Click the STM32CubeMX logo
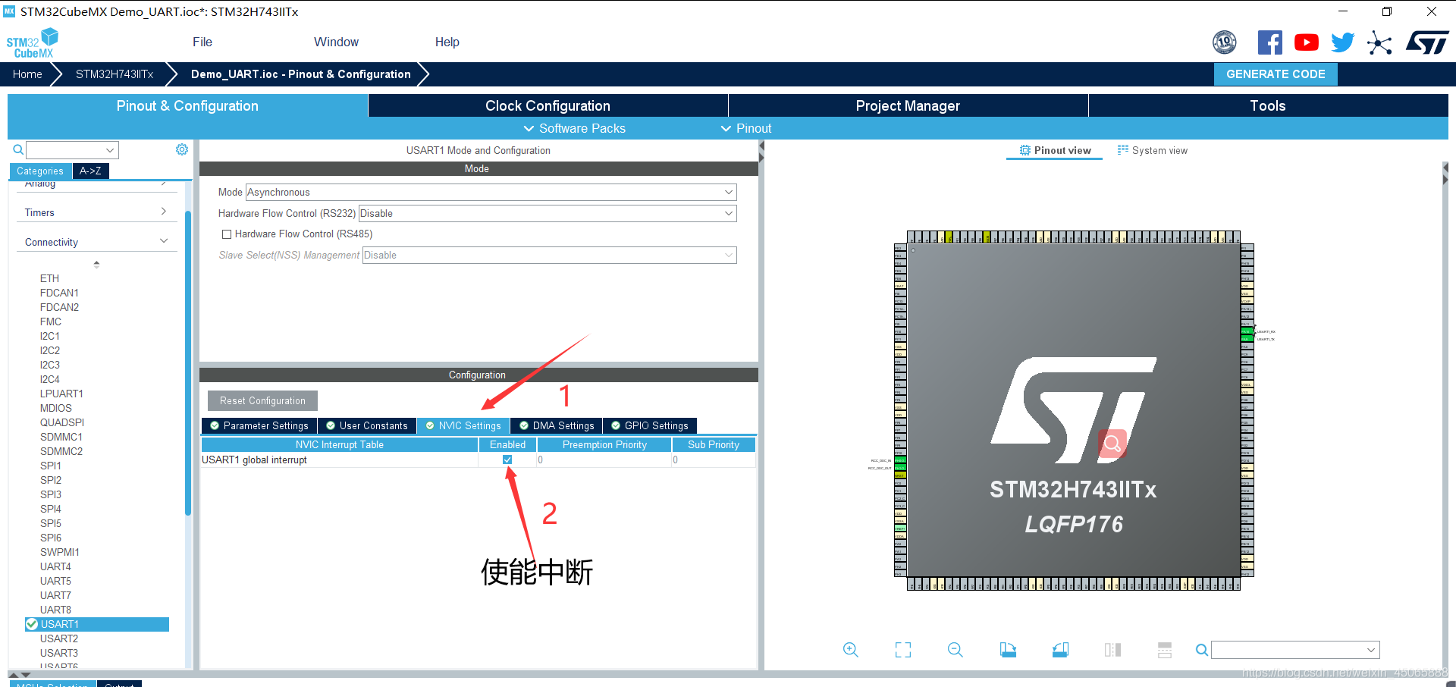 (x=33, y=43)
